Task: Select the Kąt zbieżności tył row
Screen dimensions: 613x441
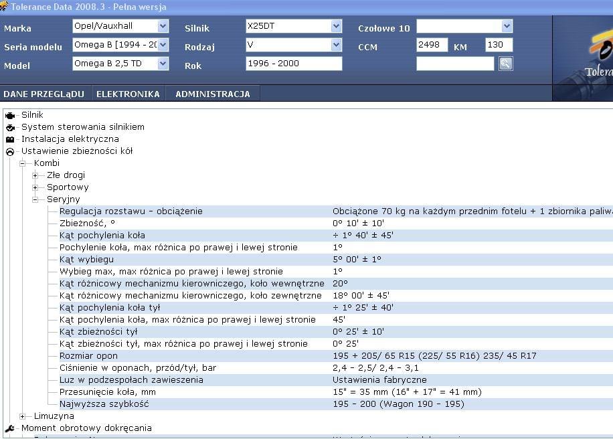Action: (x=336, y=332)
